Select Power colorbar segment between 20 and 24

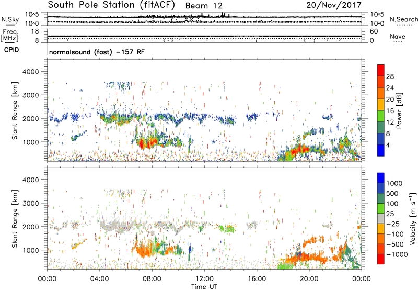(381, 93)
